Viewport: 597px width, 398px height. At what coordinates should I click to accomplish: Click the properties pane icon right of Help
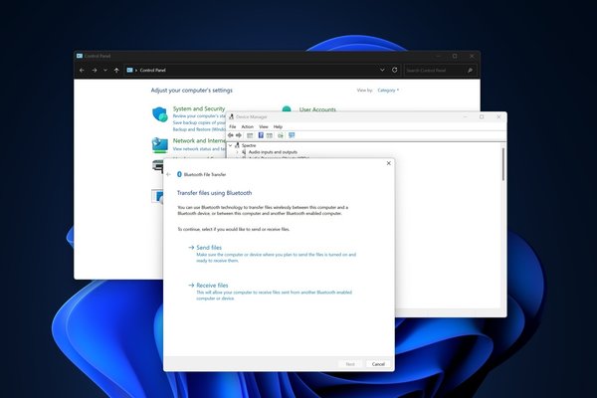click(x=270, y=135)
